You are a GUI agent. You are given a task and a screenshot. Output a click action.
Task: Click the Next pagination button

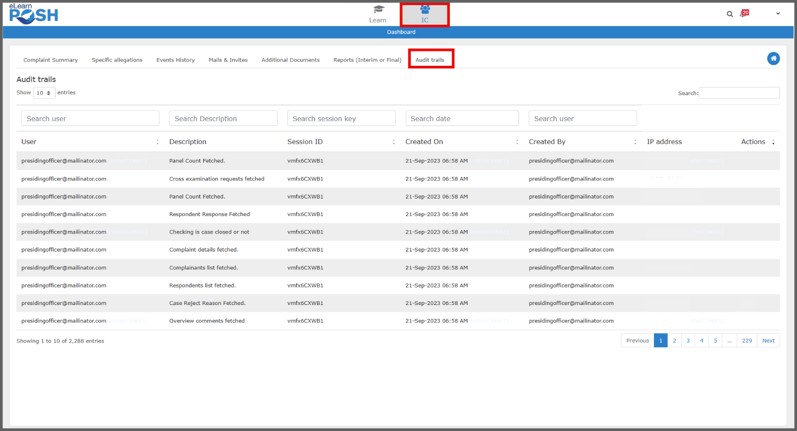(768, 340)
